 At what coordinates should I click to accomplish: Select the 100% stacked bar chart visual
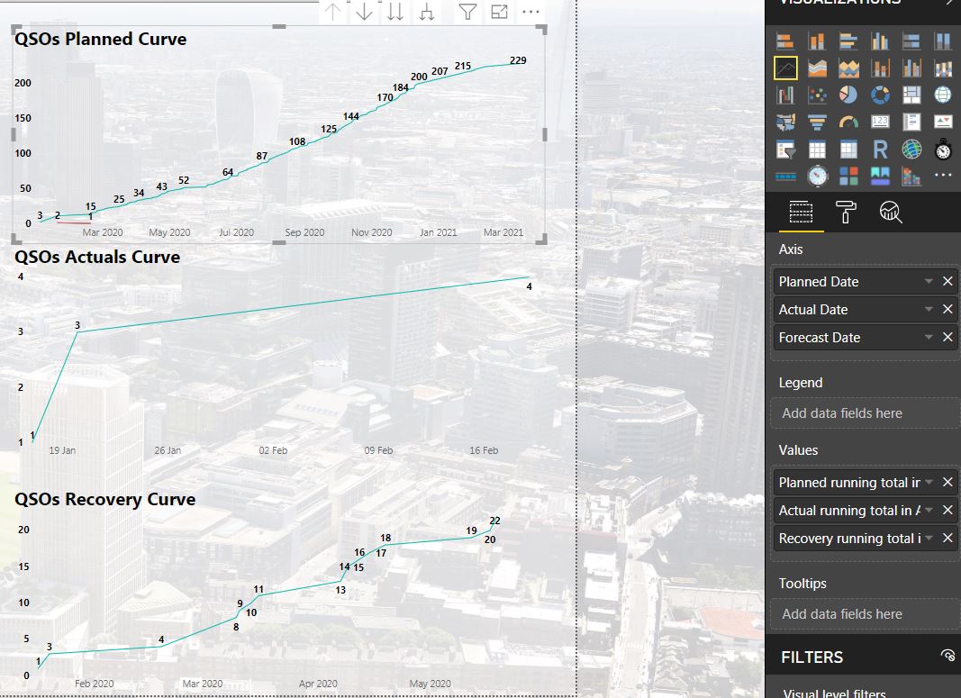click(911, 41)
